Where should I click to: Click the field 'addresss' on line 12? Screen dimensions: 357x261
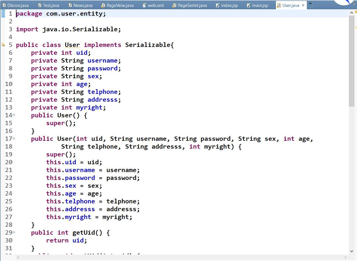(x=103, y=100)
